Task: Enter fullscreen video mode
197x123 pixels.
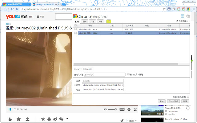Action: click(x=135, y=109)
